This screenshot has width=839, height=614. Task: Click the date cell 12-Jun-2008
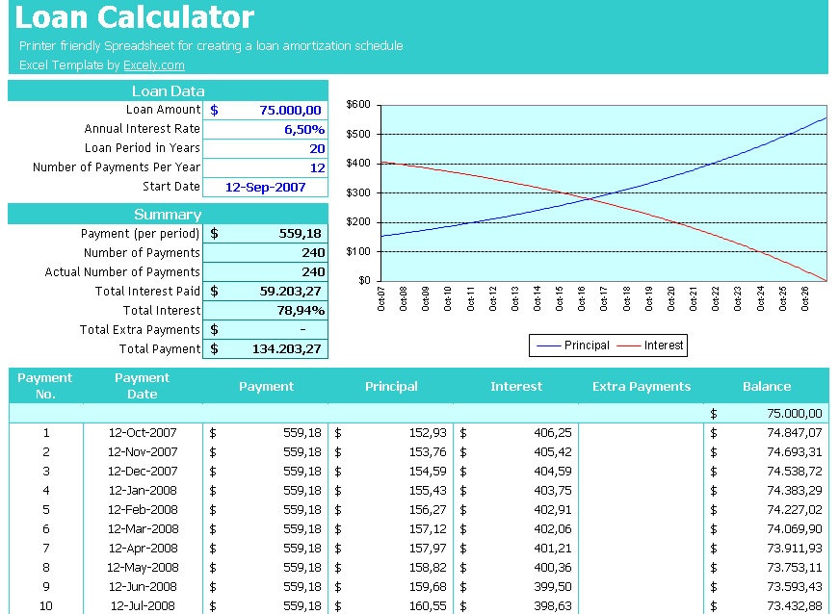tap(143, 587)
